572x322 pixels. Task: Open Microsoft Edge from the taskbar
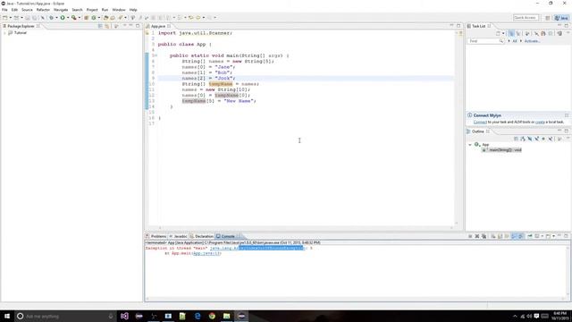pos(198,316)
